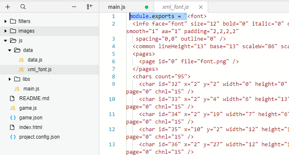Select the libs folder label
This screenshot has height=155, width=289.
26,79
